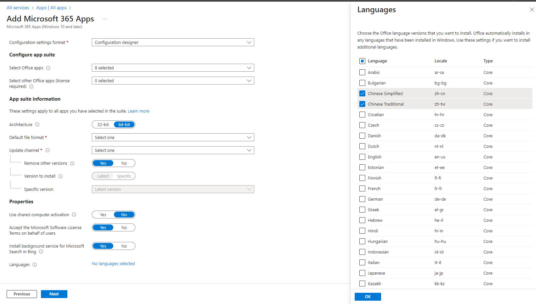Viewport: 536px width, 304px height.
Task: Check the Arabic language checkbox
Action: pyautogui.click(x=362, y=72)
